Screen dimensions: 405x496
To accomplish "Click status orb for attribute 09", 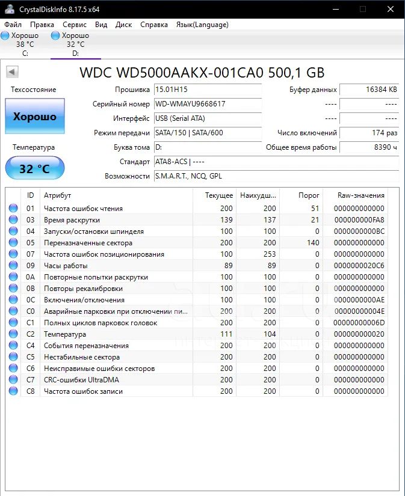I will (x=13, y=265).
